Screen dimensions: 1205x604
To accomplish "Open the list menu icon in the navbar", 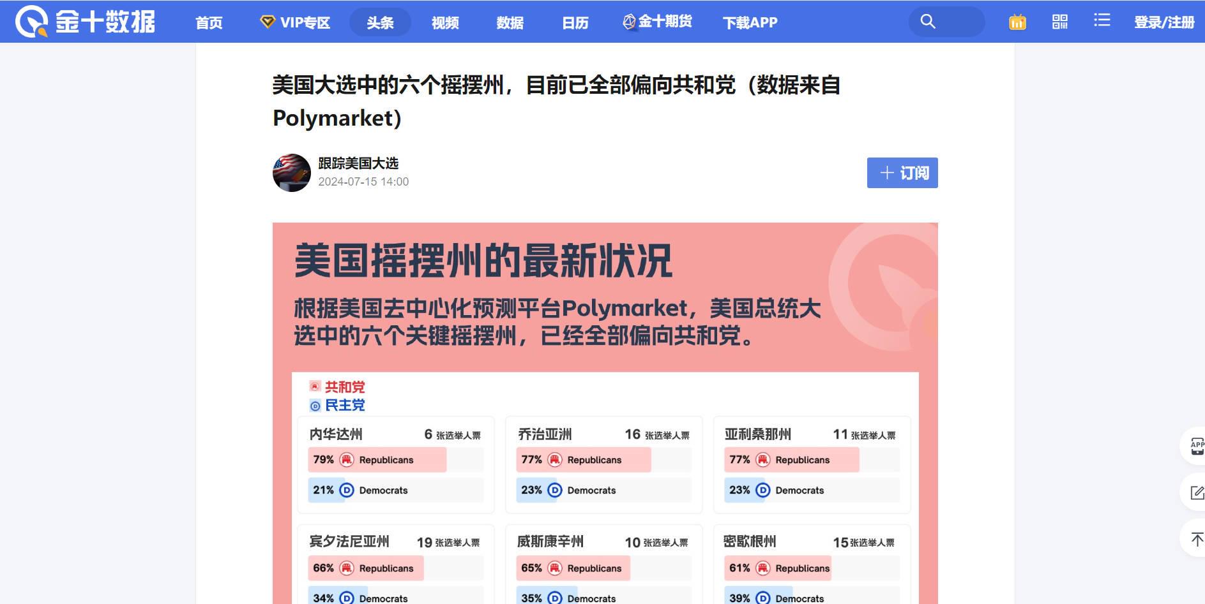I will (1102, 20).
